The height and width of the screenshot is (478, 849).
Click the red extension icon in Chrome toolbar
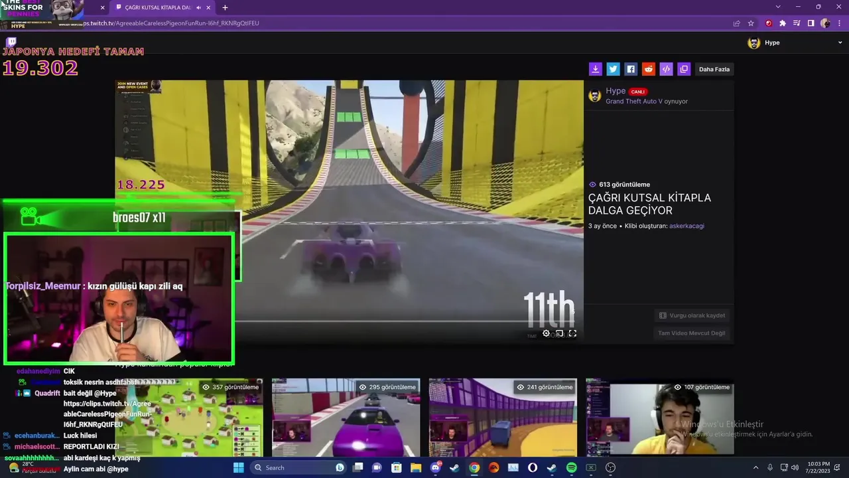coord(769,23)
